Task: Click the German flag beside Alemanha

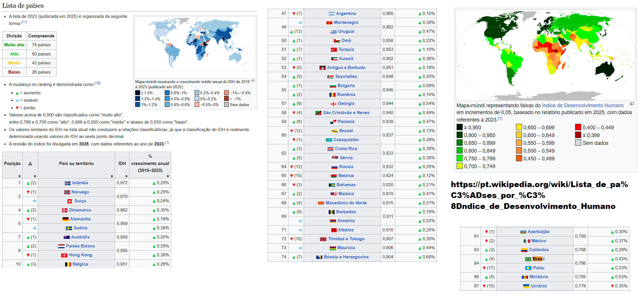Action: click(x=66, y=219)
